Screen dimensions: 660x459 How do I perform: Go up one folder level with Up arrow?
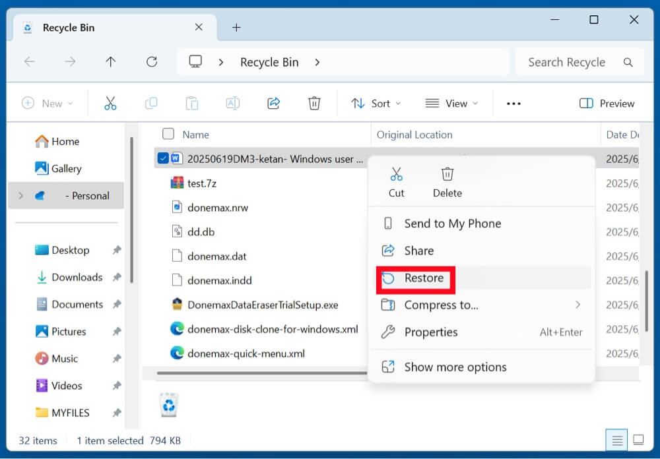pos(111,62)
